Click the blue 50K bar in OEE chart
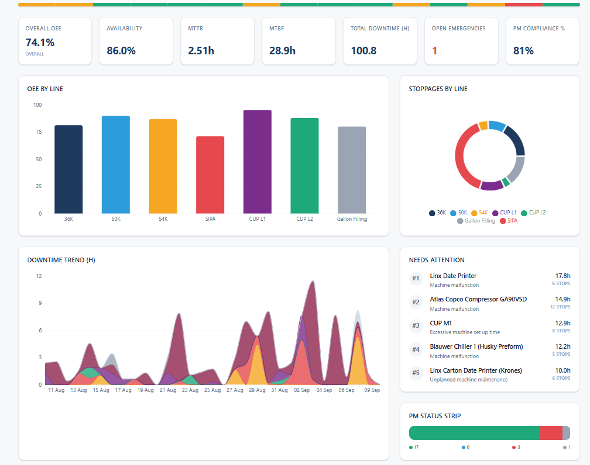Viewport: 590px width, 465px height. pos(116,165)
